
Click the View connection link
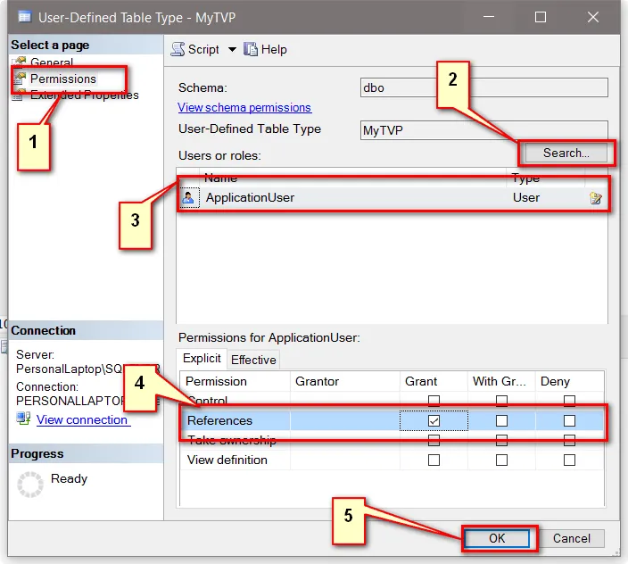82,419
